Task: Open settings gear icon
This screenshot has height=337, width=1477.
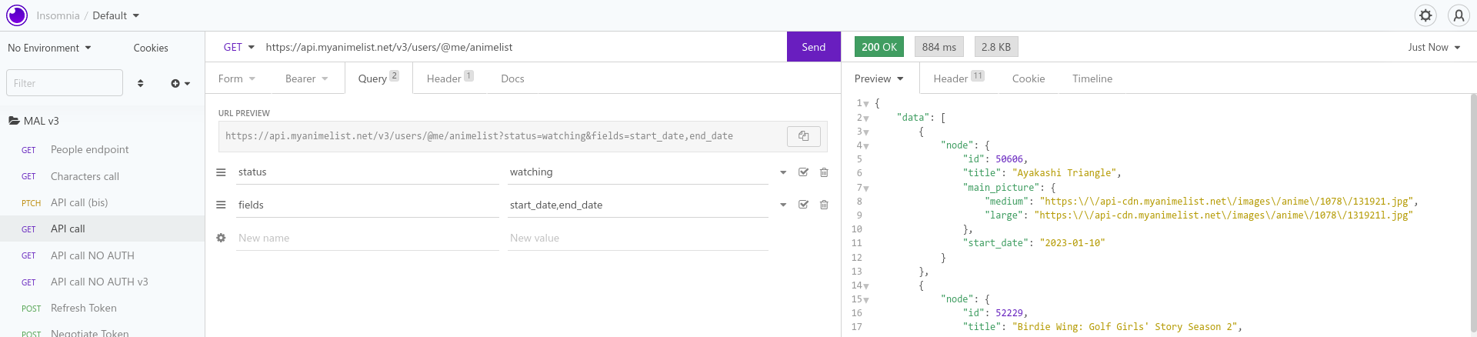Action: [x=1425, y=15]
